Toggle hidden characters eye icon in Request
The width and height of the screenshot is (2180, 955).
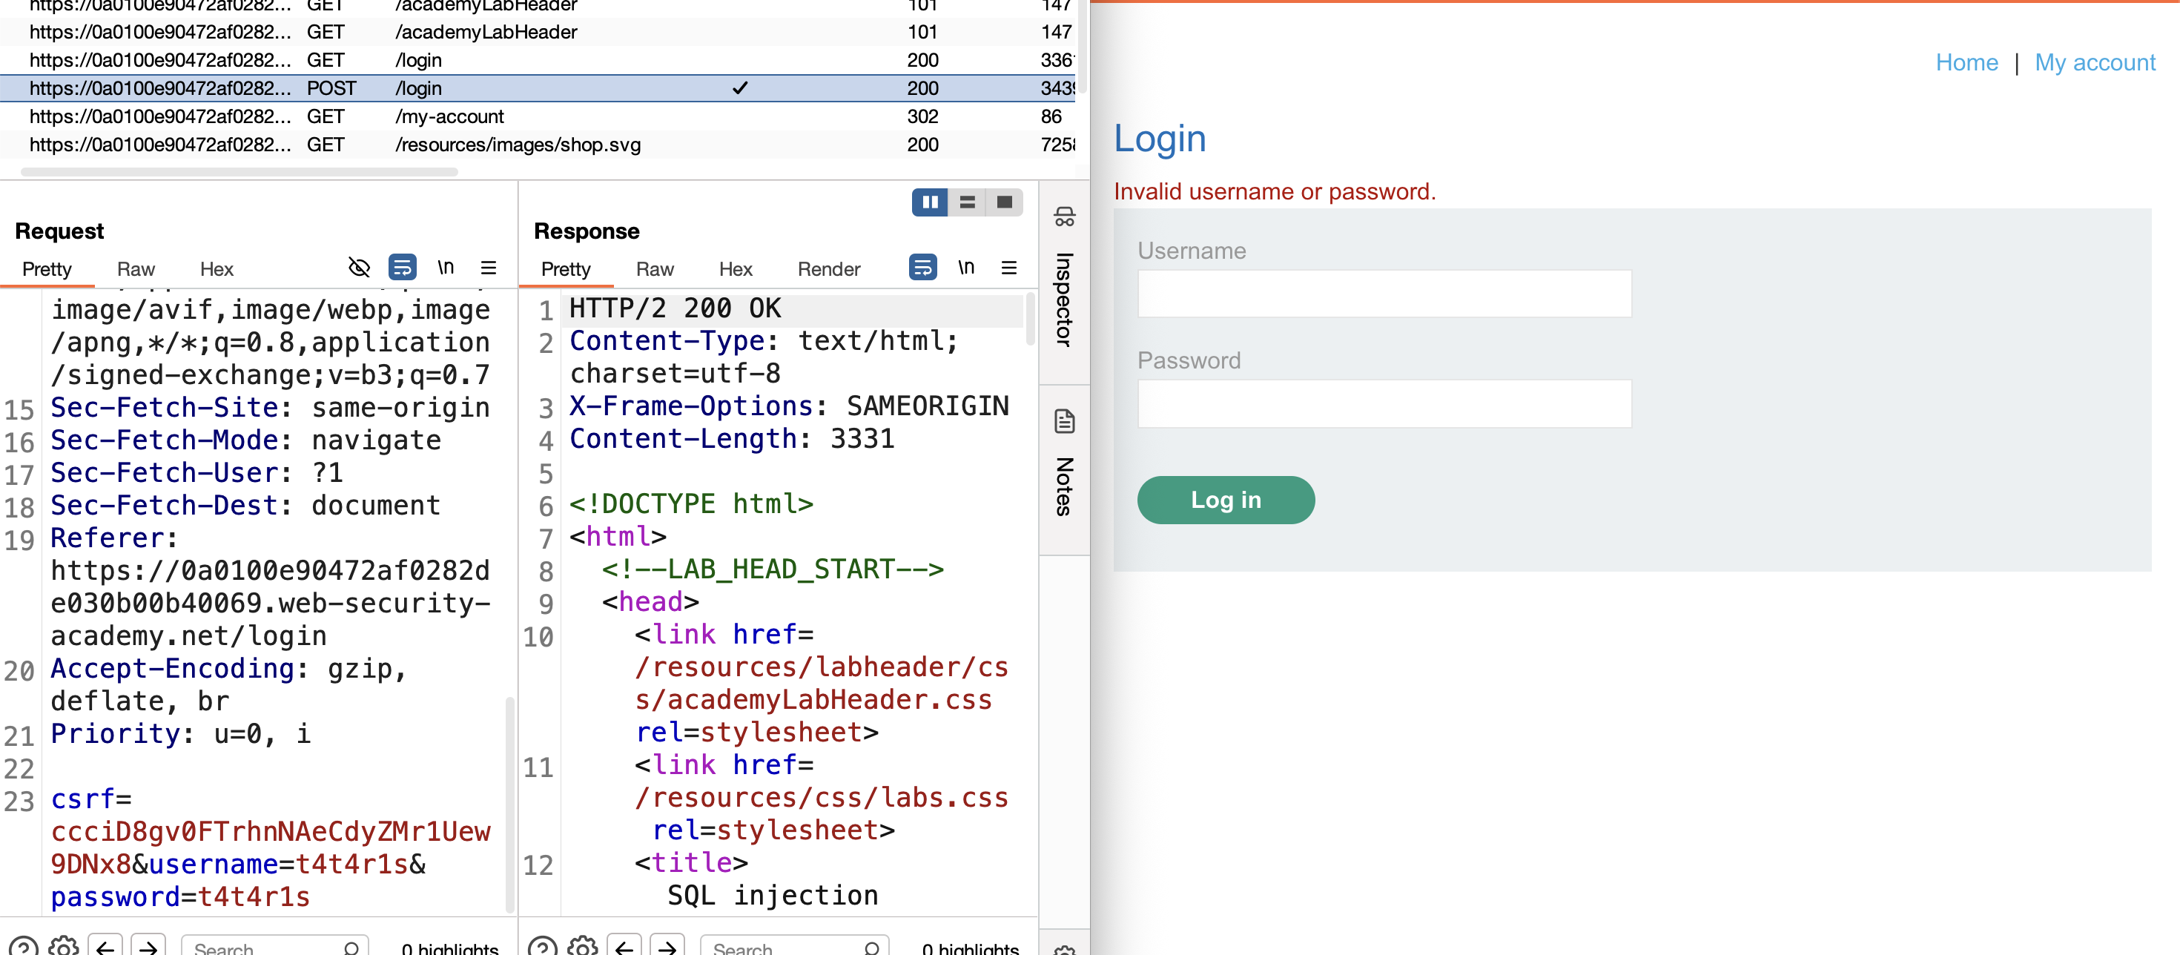tap(359, 268)
